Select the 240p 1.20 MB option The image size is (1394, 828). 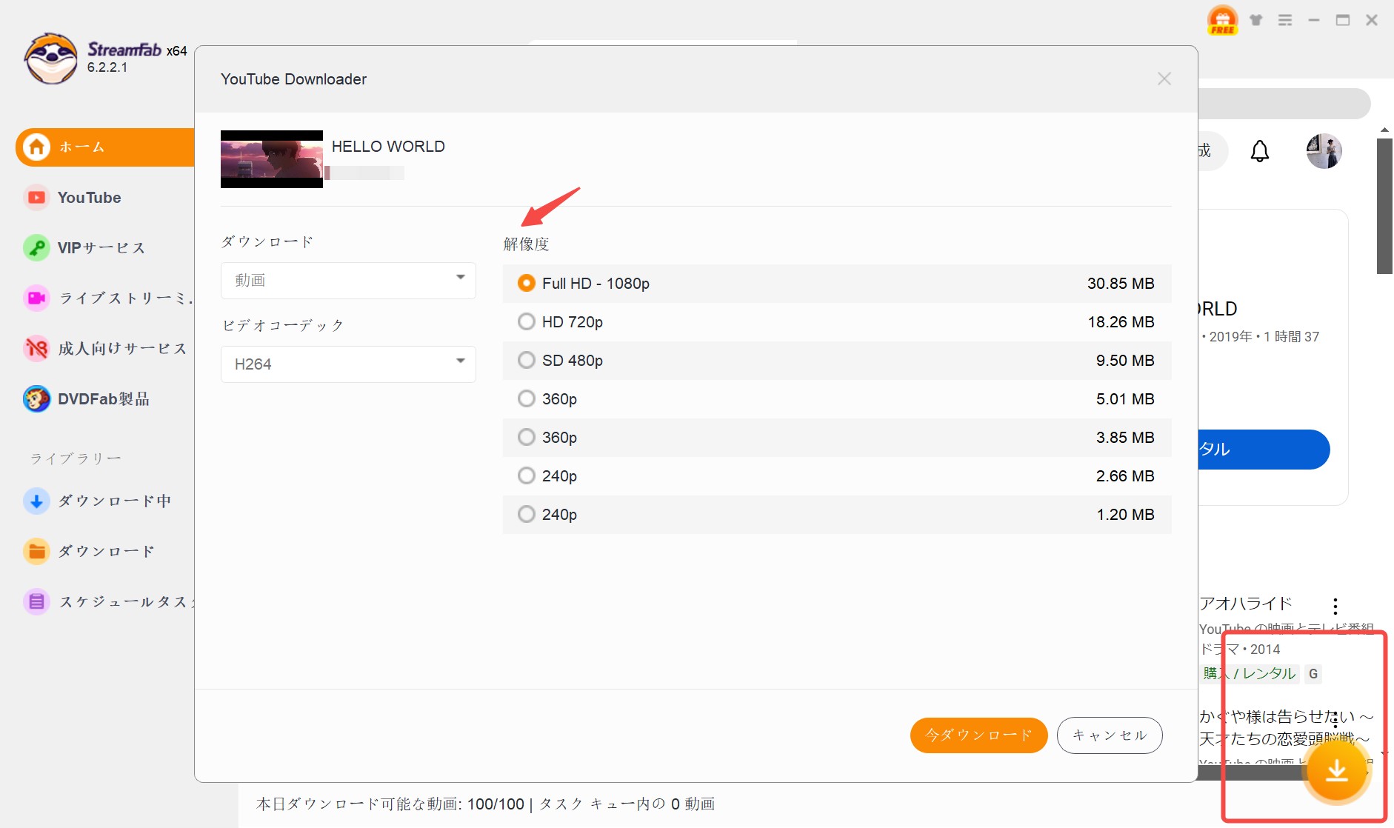837,514
